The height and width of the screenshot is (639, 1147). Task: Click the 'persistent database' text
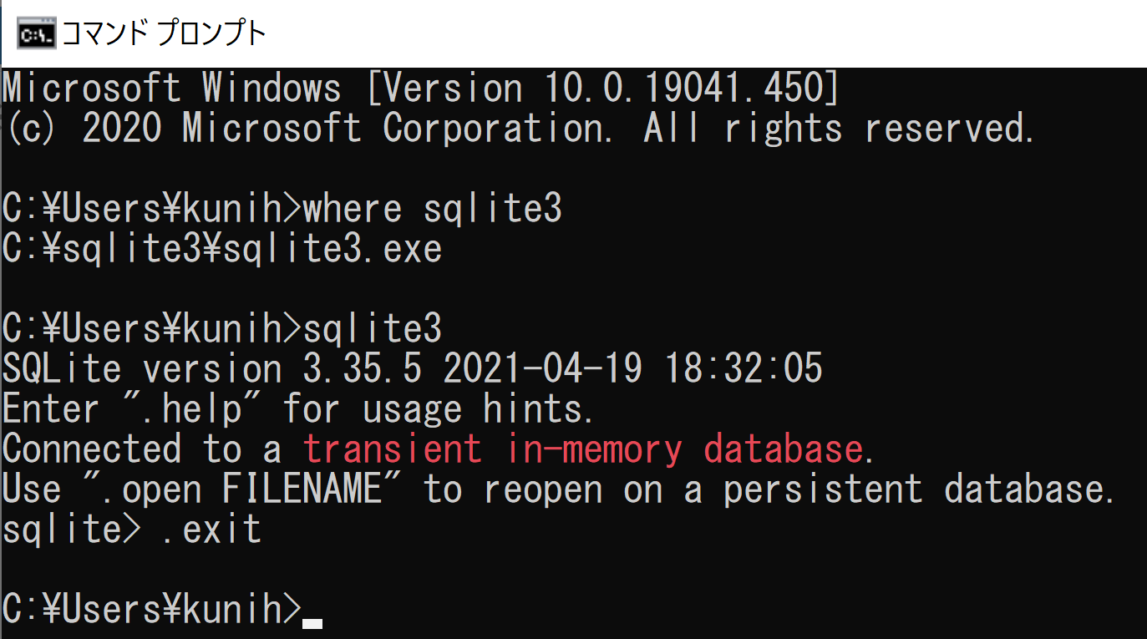[914, 490]
